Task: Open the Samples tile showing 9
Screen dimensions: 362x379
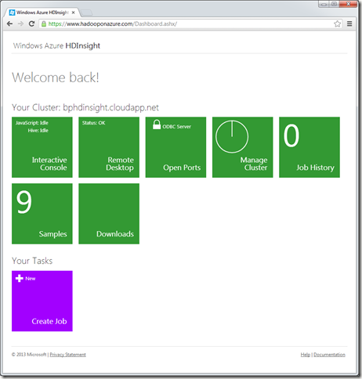Action: (42, 214)
